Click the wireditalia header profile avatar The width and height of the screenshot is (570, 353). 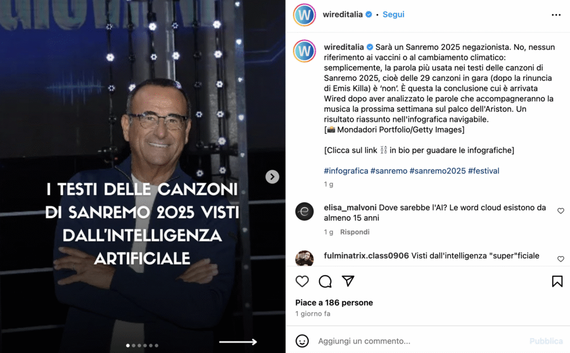(x=304, y=15)
